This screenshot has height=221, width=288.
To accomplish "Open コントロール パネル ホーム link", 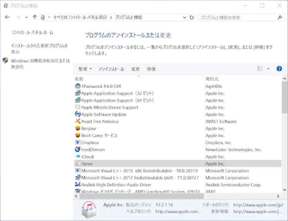I will (x=32, y=33).
